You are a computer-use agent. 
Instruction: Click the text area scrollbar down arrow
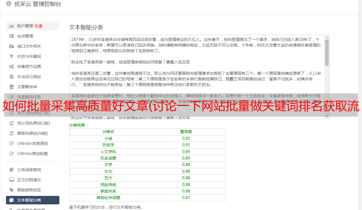pyautogui.click(x=327, y=116)
